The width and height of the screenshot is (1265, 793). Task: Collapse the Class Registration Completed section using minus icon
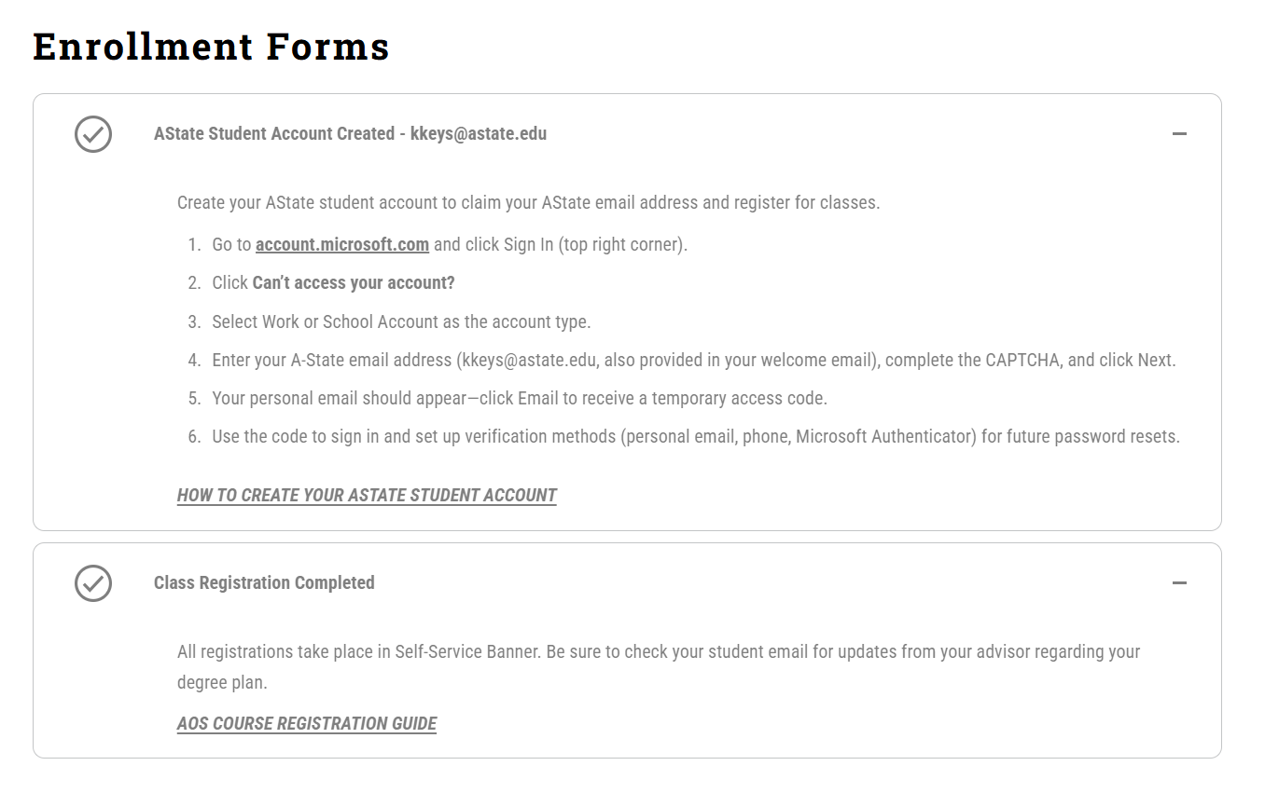(1179, 583)
